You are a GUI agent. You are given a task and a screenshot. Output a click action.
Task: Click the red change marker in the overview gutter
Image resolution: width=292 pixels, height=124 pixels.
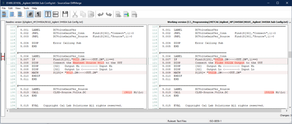click(x=3, y=57)
